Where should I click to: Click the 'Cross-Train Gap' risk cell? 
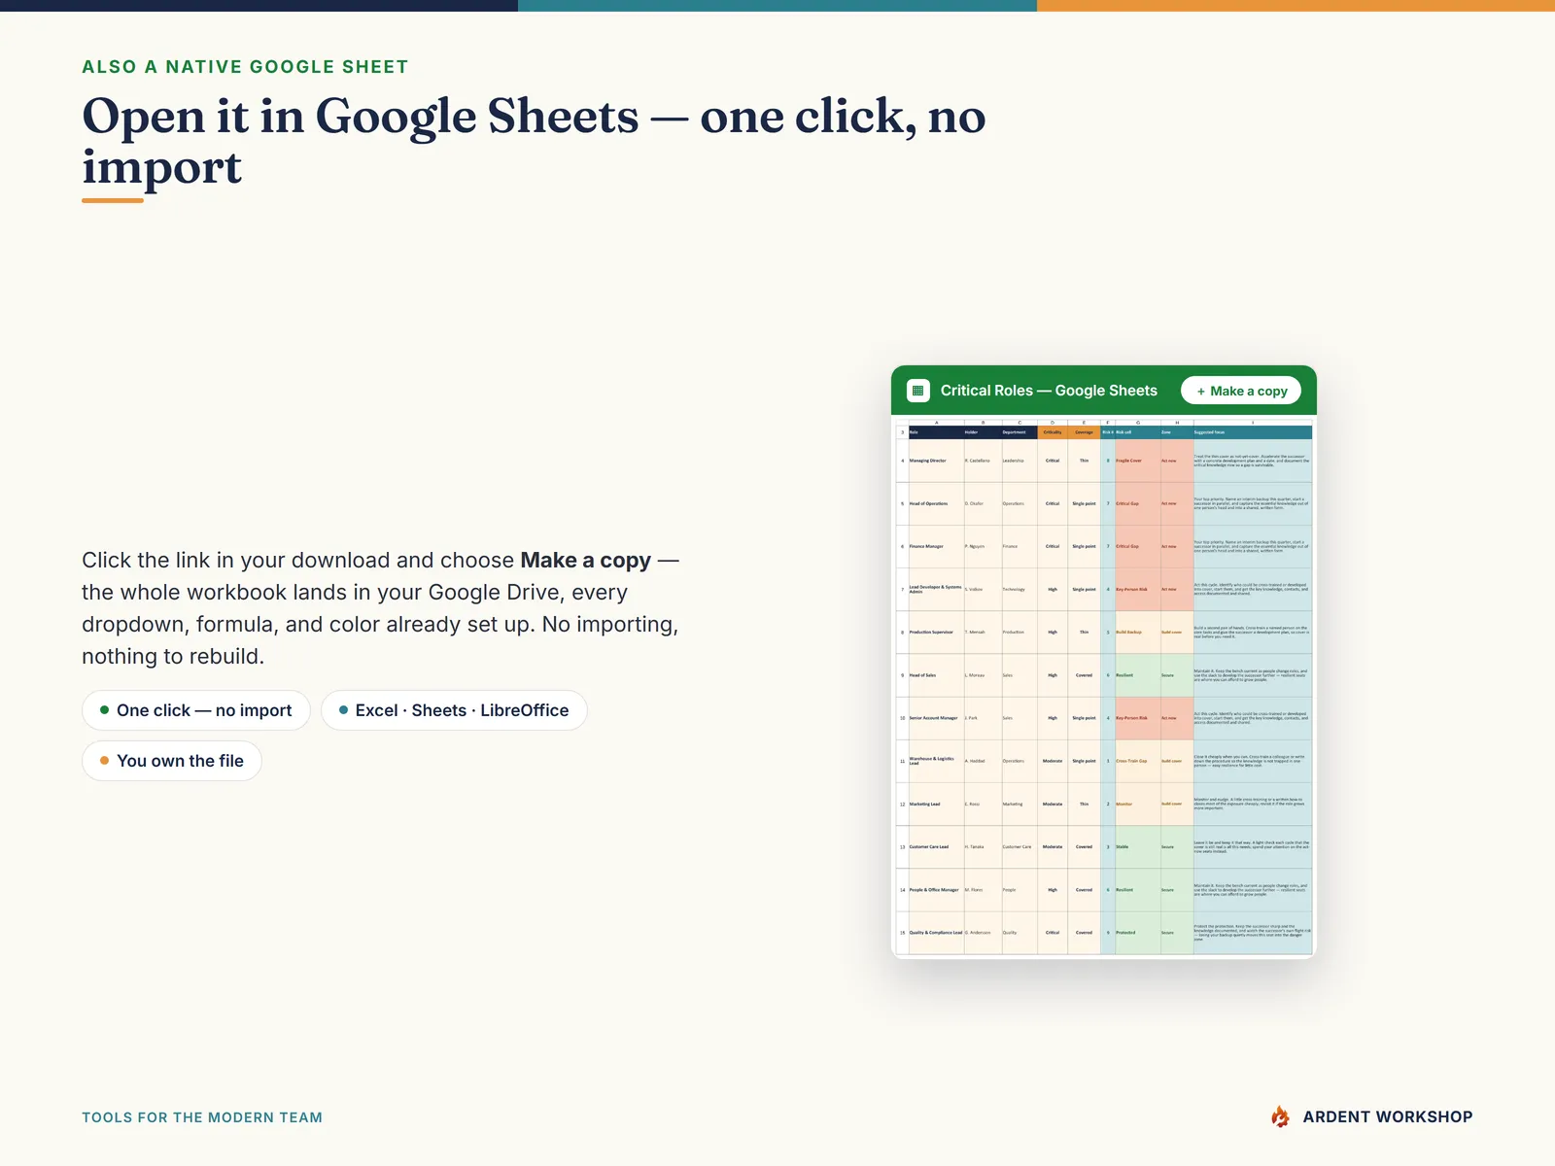tap(1137, 761)
